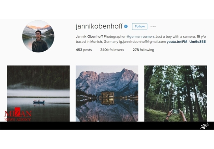The width and height of the screenshot is (214, 149).
Task: Click the red MIZAN News Agency logo
Action: click(18, 114)
